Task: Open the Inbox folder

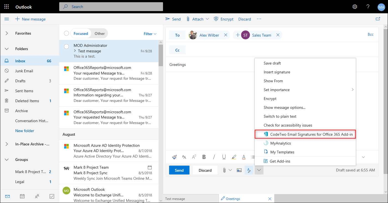Action: (29, 61)
